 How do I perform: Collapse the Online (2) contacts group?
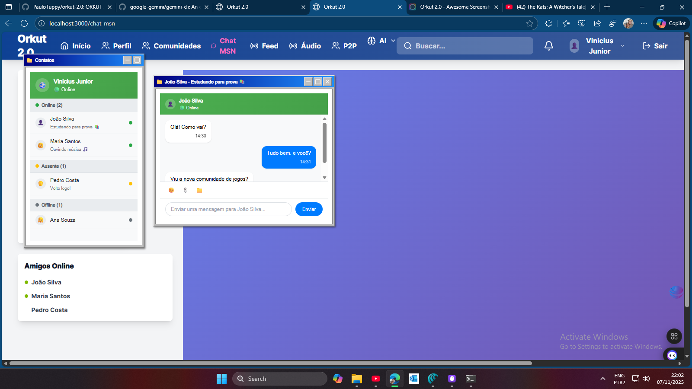point(84,105)
